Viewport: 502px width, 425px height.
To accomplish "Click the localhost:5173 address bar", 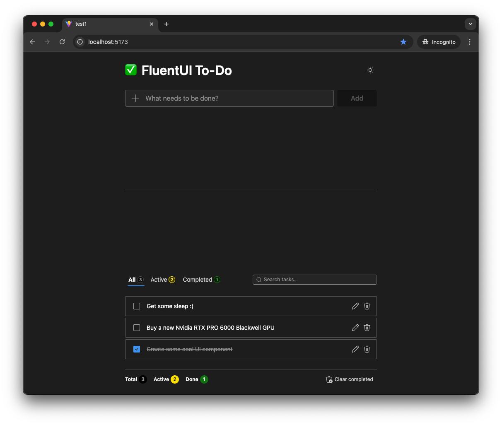I will (x=243, y=42).
